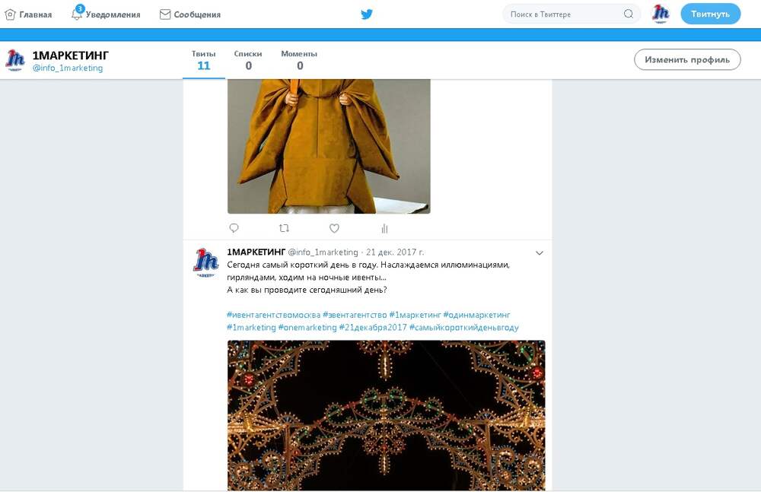
Task: Click the Twitter bird logo
Action: point(367,14)
